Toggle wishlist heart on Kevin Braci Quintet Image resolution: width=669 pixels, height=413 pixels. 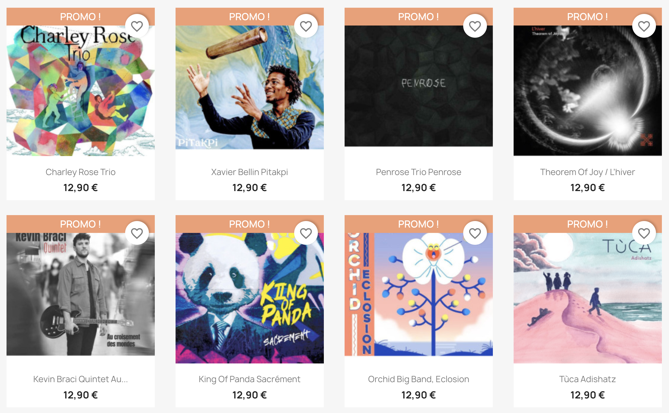point(137,233)
